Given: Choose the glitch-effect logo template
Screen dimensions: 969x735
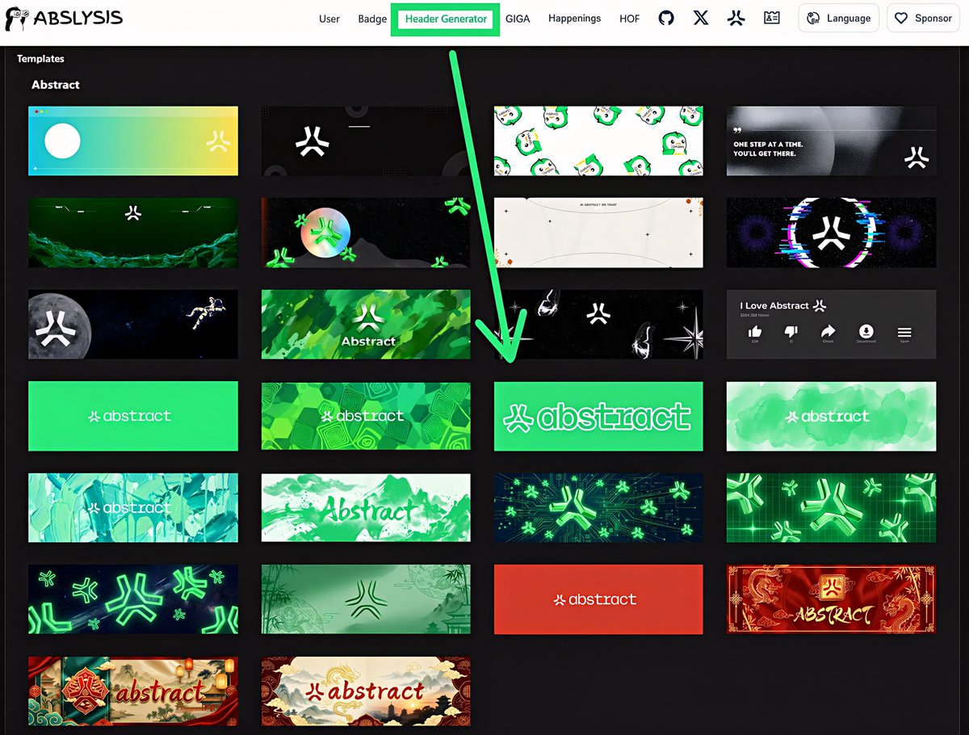Looking at the screenshot, I should [832, 233].
